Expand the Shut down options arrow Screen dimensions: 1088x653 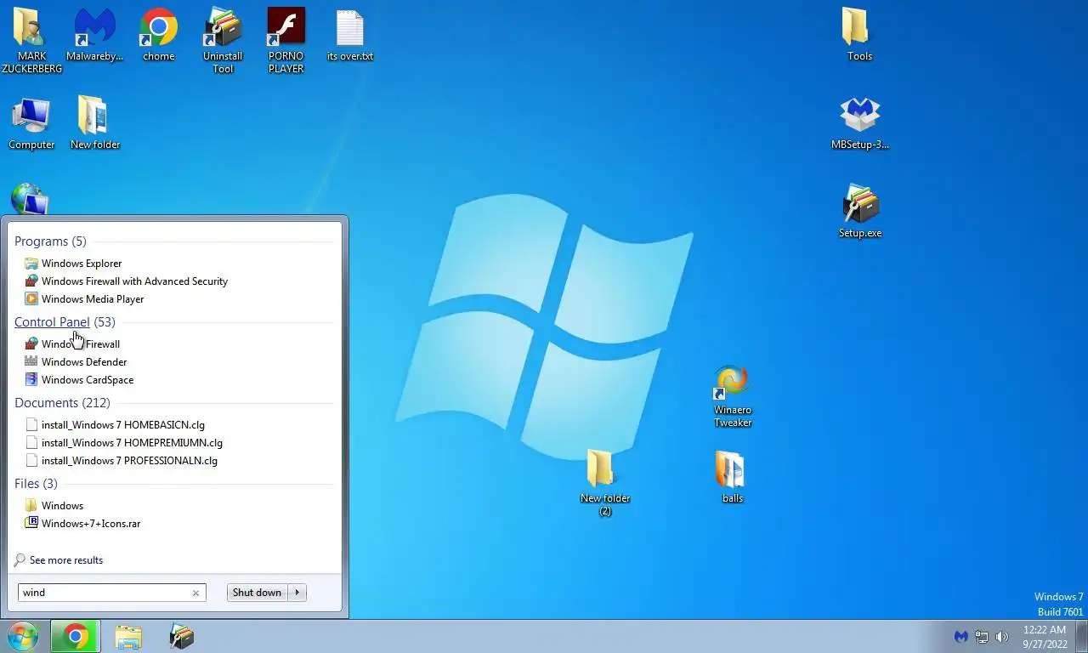coord(297,593)
